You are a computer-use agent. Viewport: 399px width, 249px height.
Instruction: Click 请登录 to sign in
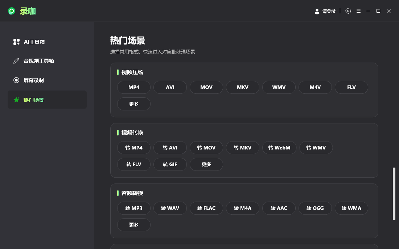click(329, 11)
